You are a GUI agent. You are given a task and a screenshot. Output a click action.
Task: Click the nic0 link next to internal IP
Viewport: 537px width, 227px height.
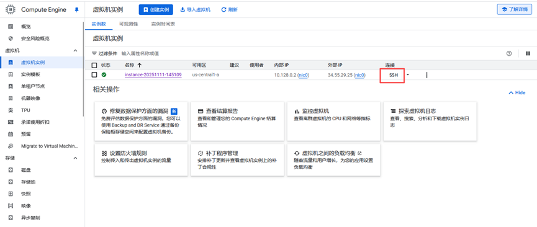coord(304,75)
